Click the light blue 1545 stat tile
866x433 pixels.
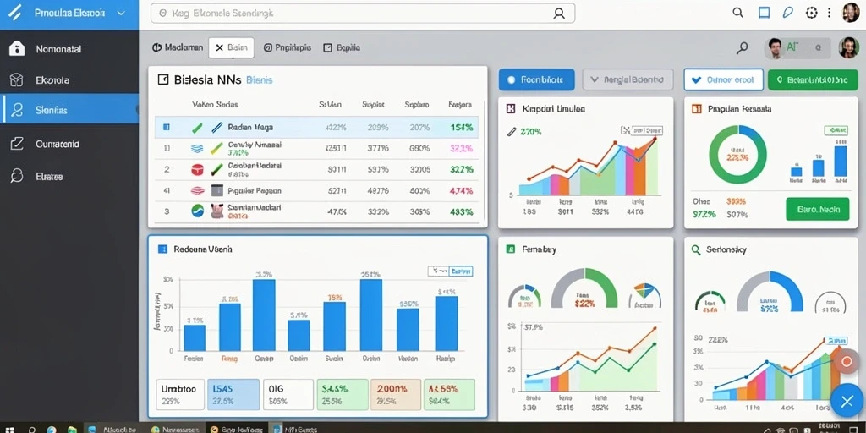click(x=233, y=394)
